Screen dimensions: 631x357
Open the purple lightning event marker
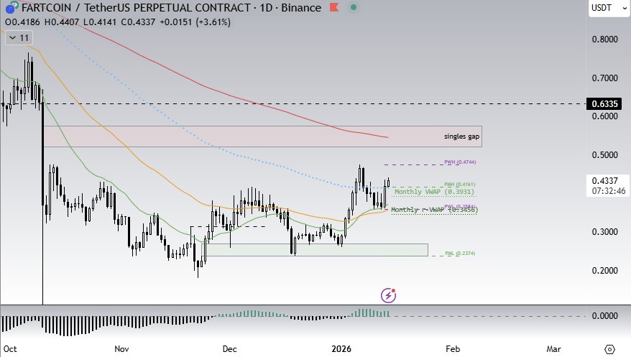[388, 295]
